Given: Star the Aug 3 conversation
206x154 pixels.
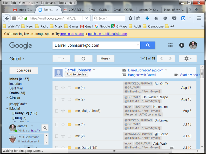Looking at the screenshot, I should point(63,111).
